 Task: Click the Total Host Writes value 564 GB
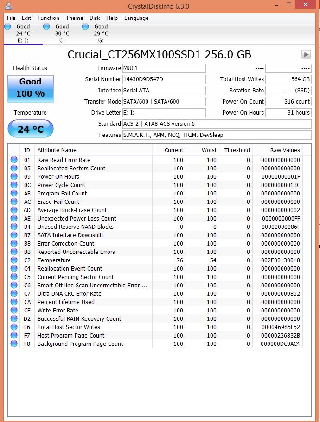pos(288,79)
